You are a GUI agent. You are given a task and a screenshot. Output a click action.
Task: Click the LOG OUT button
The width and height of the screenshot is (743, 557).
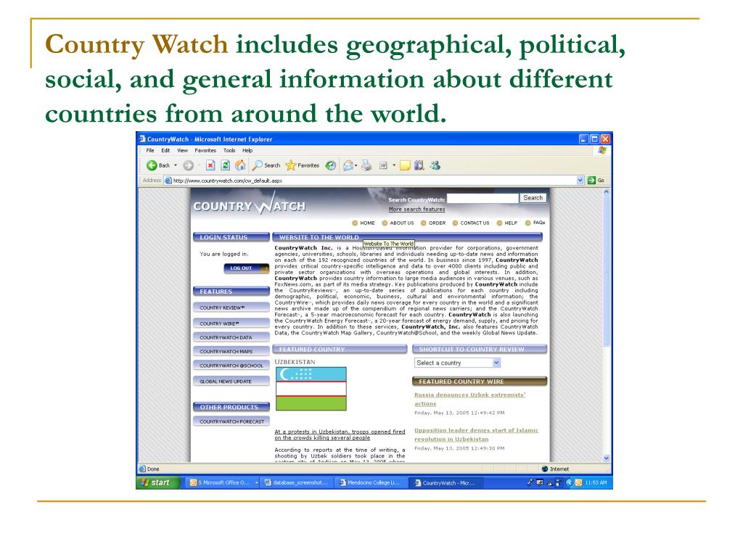click(x=247, y=268)
